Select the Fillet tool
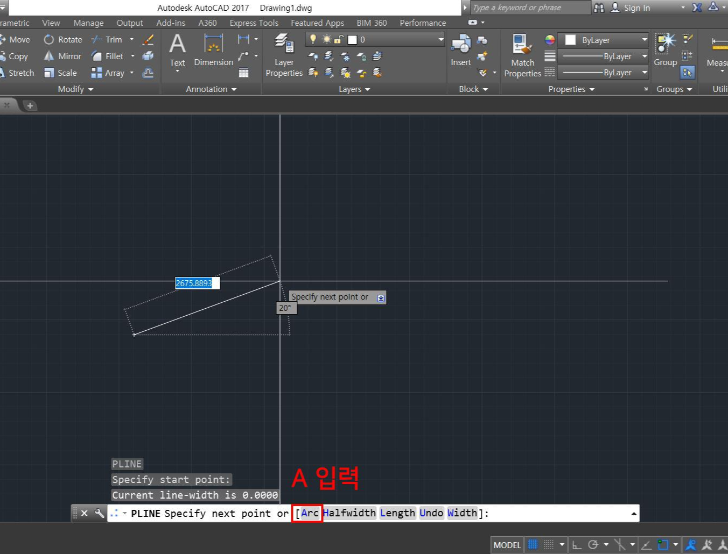 click(x=108, y=56)
